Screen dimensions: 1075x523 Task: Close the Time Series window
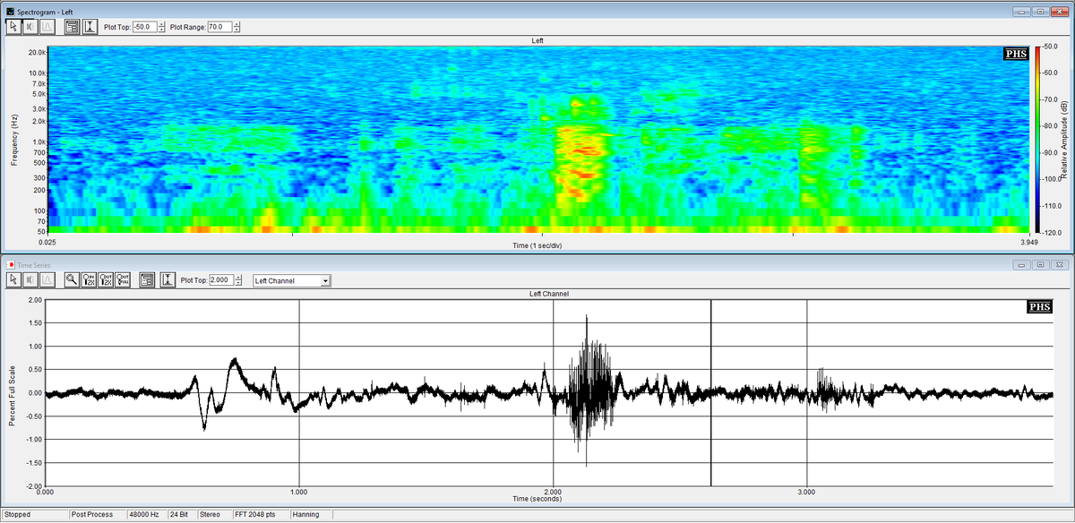[1061, 264]
